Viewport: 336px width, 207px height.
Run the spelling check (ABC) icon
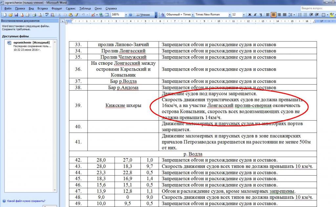[x=47, y=15]
